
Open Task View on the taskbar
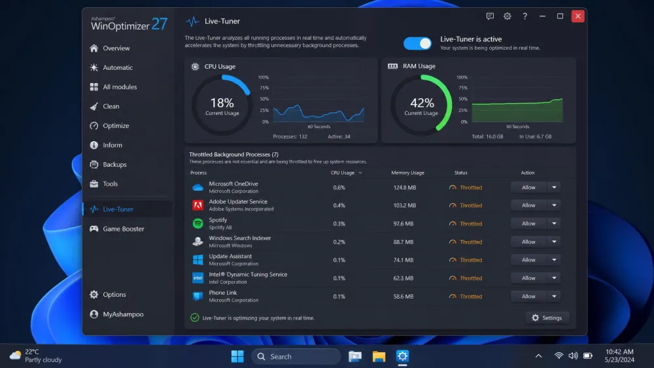[355, 356]
